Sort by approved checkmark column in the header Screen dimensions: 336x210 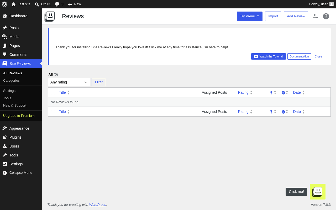coord(285,92)
